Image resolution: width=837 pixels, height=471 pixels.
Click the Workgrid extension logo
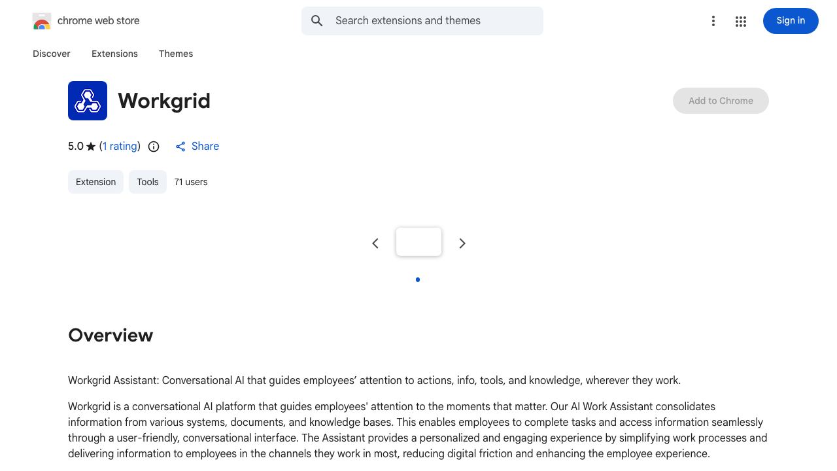(88, 101)
